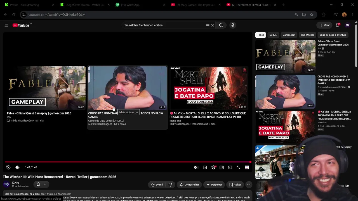Dislike the Witcher III trailer video
This screenshot has height=201, width=358.
tap(170, 185)
